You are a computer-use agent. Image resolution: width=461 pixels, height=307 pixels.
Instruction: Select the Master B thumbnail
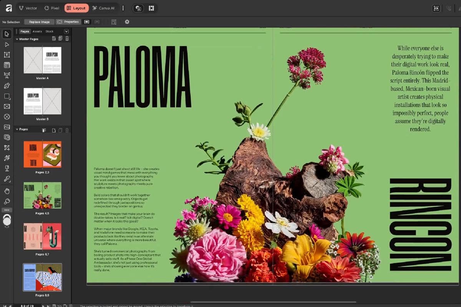(43, 101)
